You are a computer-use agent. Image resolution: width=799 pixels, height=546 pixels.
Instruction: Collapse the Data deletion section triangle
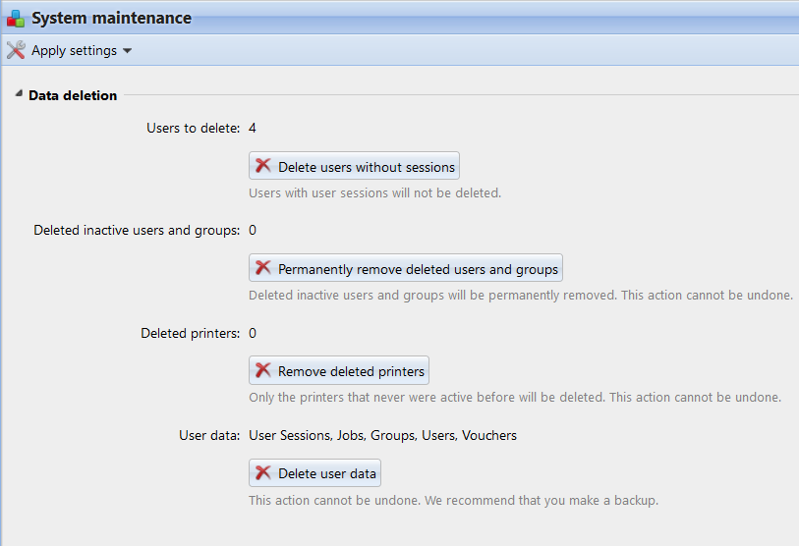[x=18, y=94]
